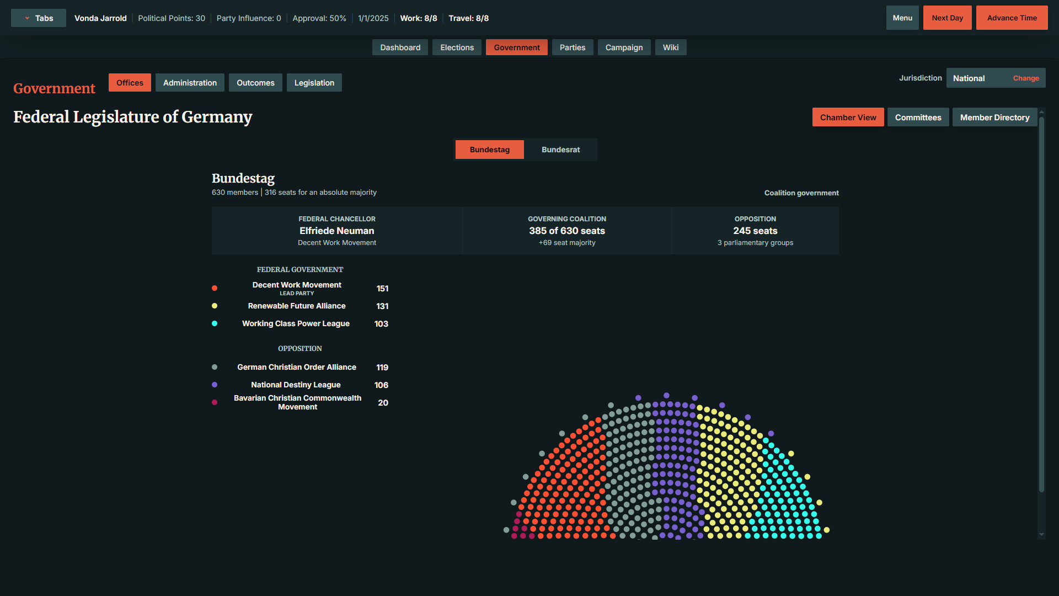Select National Destiny League entry

pyautogui.click(x=300, y=385)
